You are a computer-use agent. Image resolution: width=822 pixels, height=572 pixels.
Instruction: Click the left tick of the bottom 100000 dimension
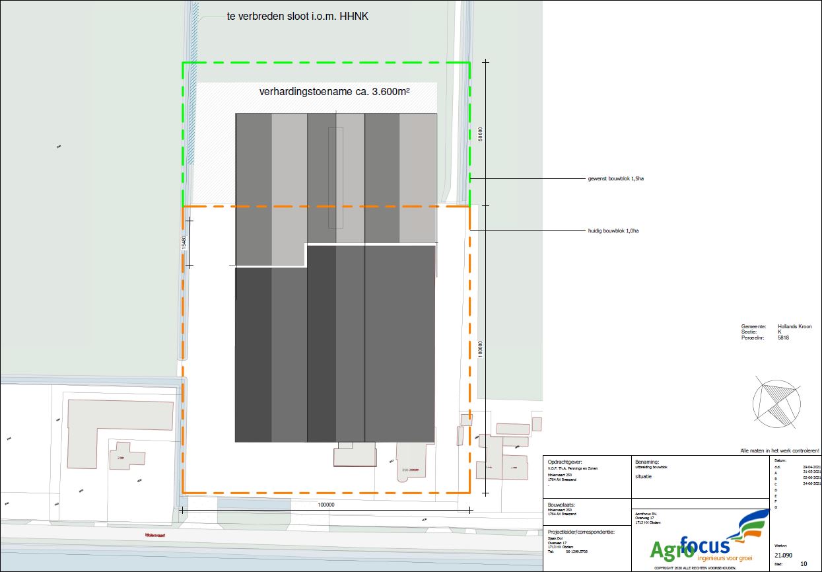pos(183,510)
